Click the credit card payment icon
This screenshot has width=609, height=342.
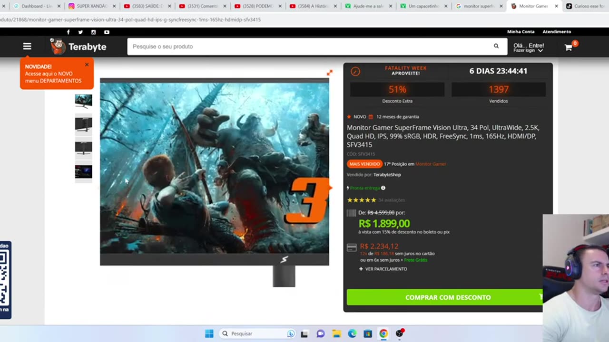tap(352, 247)
